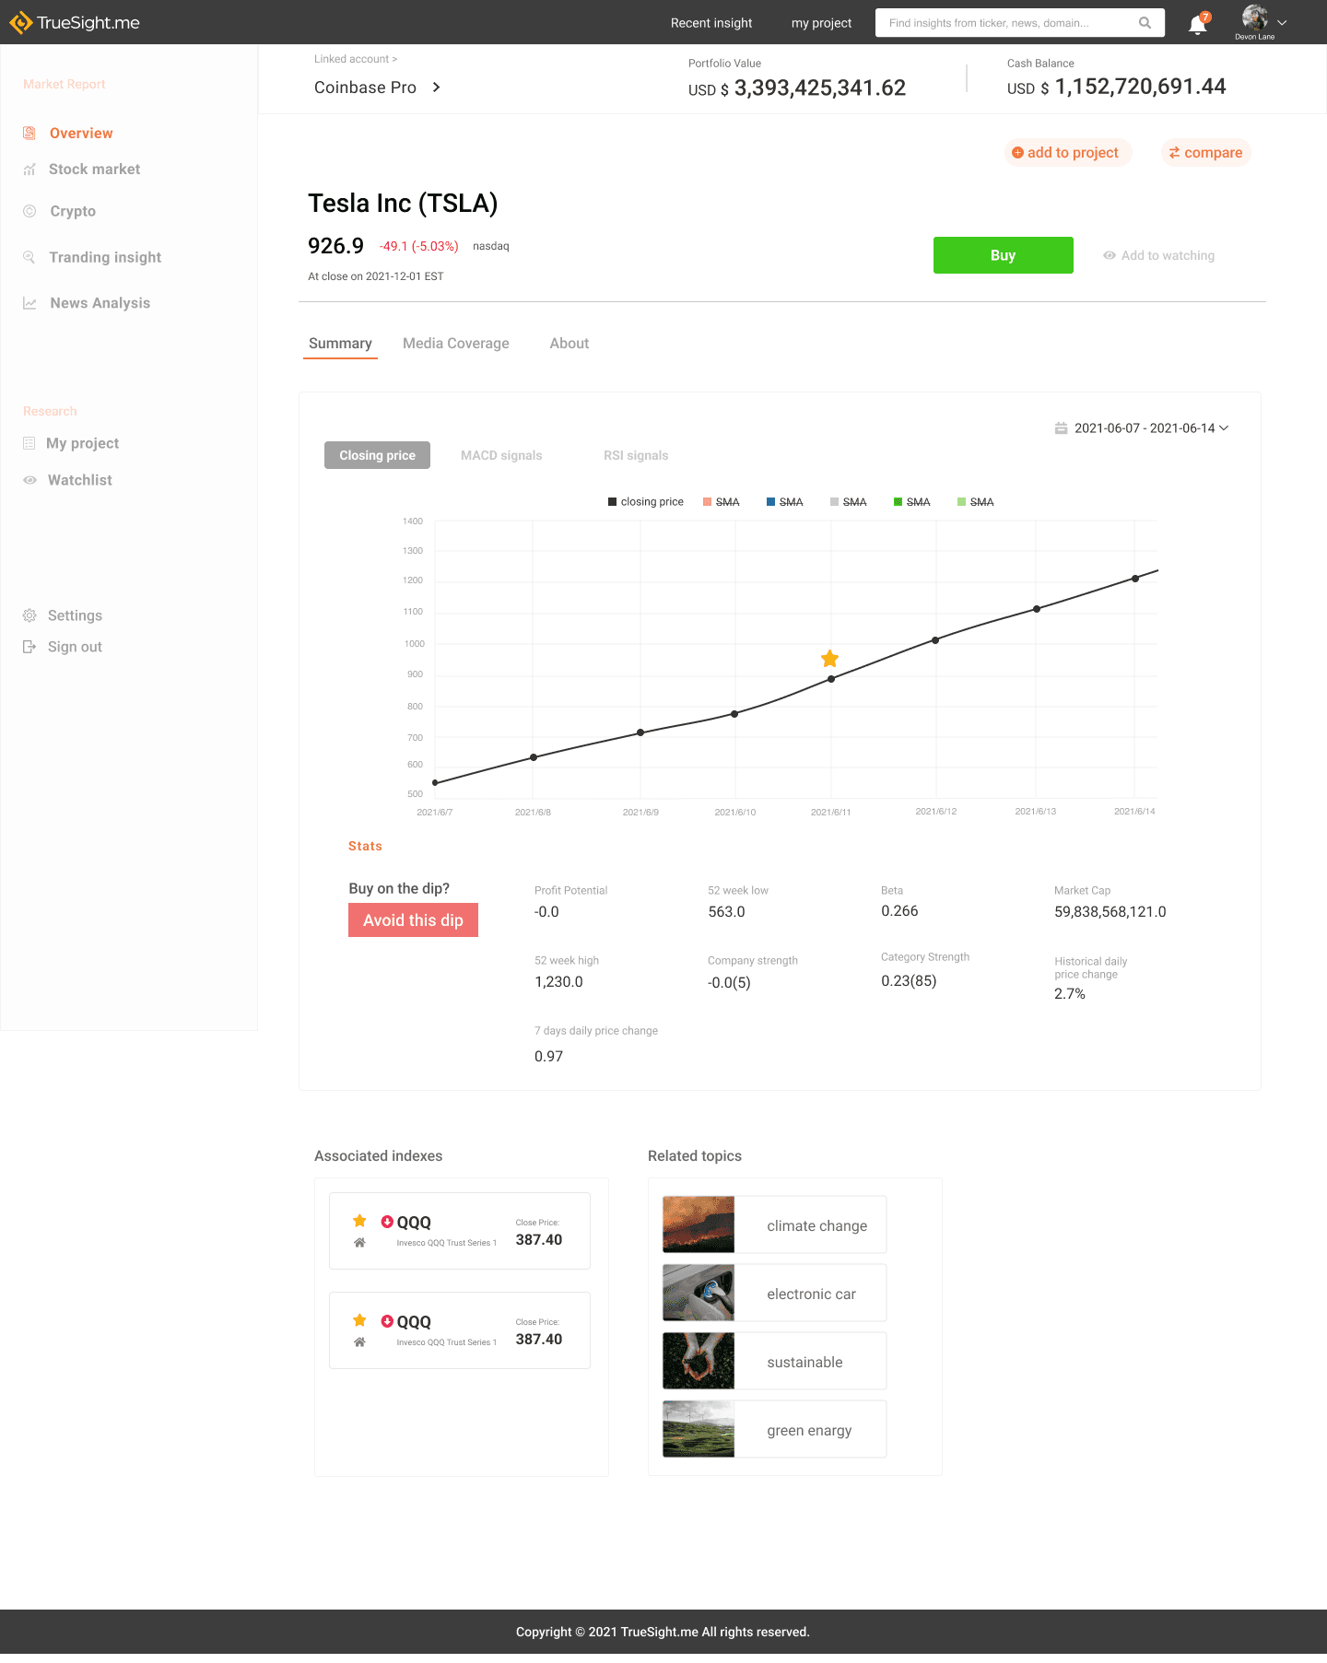
Task: Click the Settings gear icon
Action: (x=29, y=615)
